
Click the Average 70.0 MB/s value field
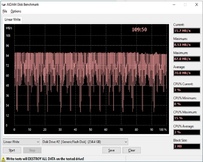click(187, 73)
